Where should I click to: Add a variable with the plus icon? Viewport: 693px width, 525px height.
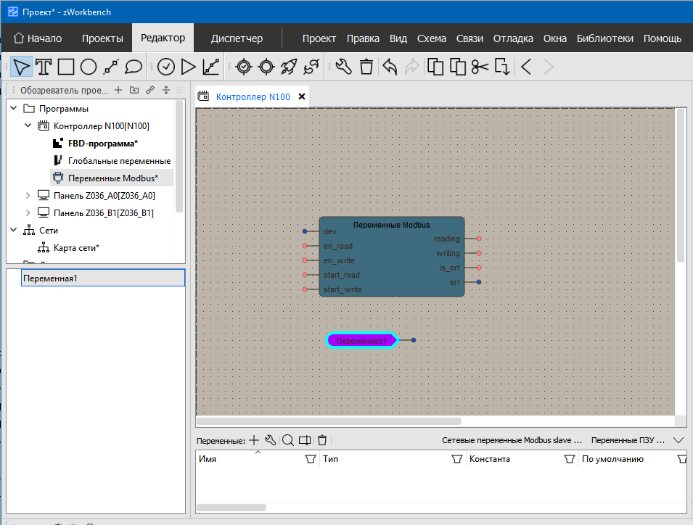click(254, 439)
